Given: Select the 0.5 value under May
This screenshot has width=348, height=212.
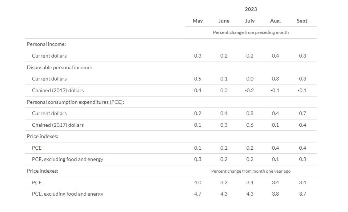Looking at the screenshot, I should click(197, 79).
